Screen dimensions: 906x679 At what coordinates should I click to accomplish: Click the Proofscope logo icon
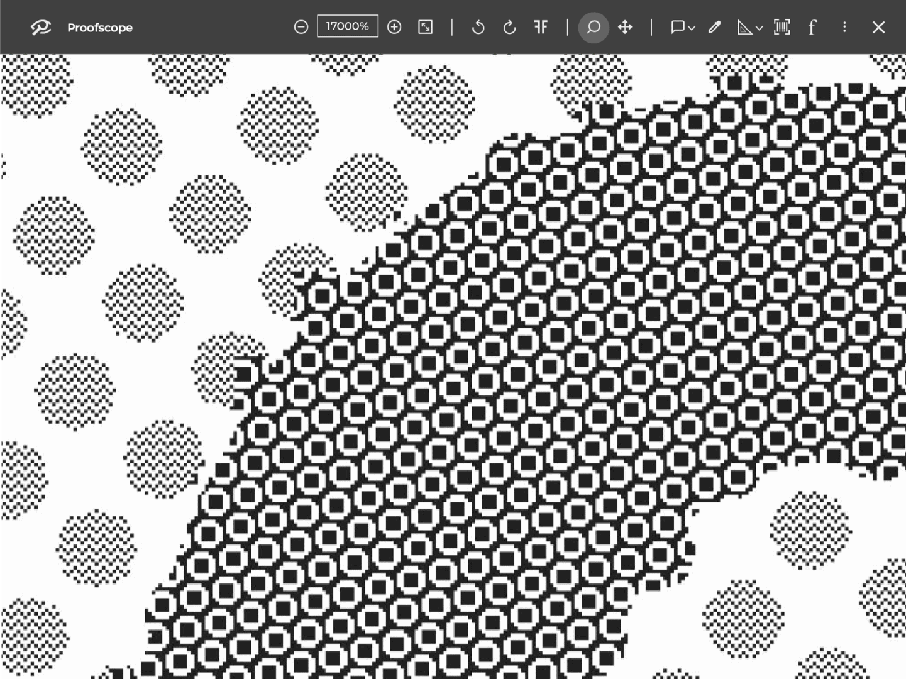41,27
